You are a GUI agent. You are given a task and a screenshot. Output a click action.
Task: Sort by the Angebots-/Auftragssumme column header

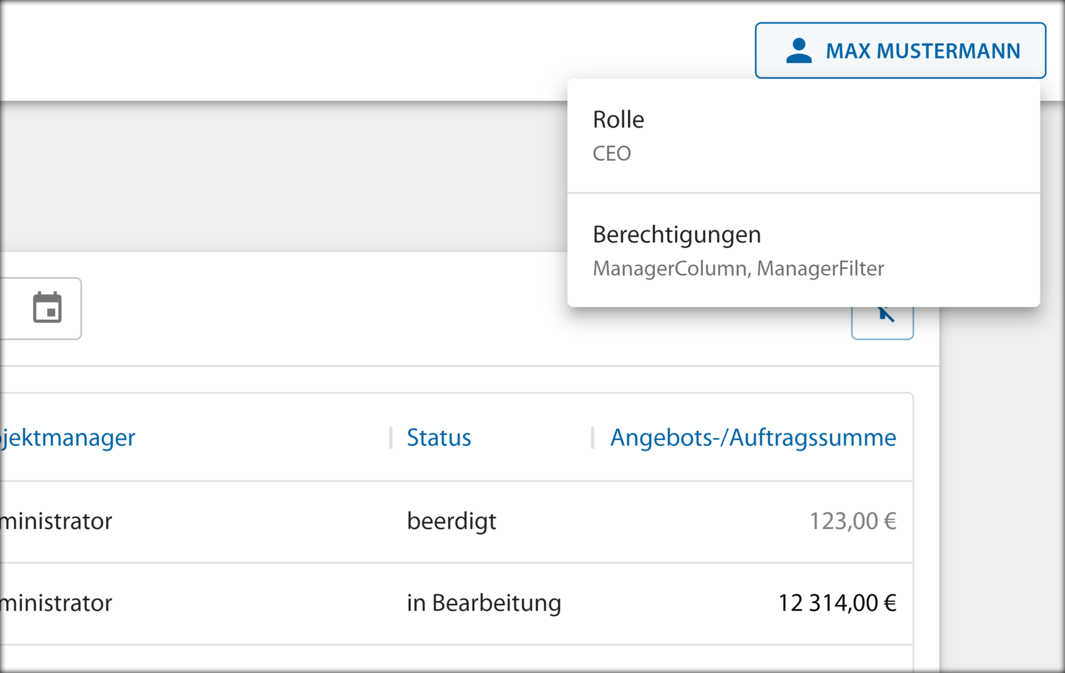click(752, 438)
